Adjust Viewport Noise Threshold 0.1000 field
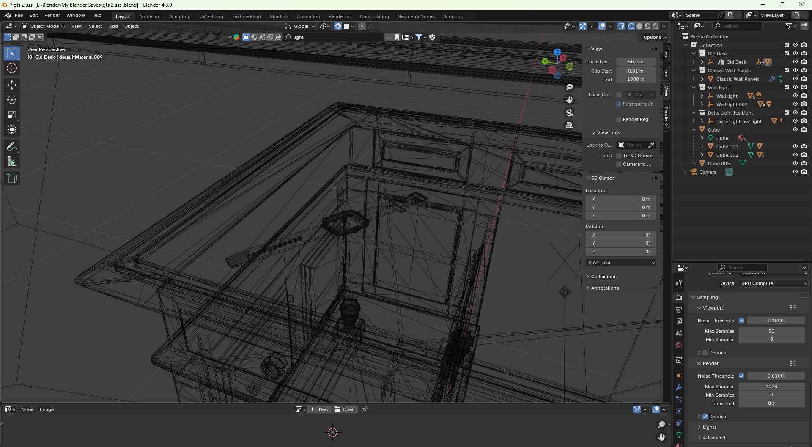 [x=776, y=321]
